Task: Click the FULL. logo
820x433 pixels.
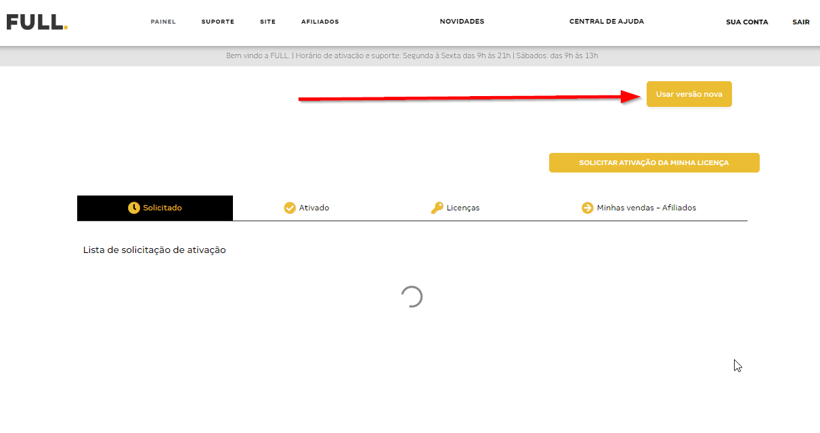Action: coord(37,22)
